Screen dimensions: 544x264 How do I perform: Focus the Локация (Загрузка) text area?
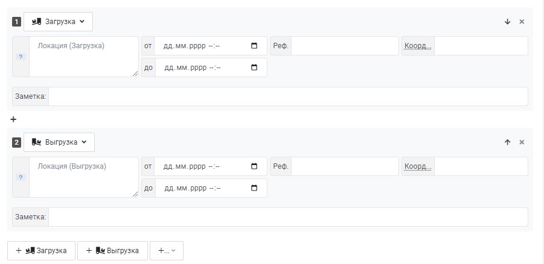click(x=83, y=57)
